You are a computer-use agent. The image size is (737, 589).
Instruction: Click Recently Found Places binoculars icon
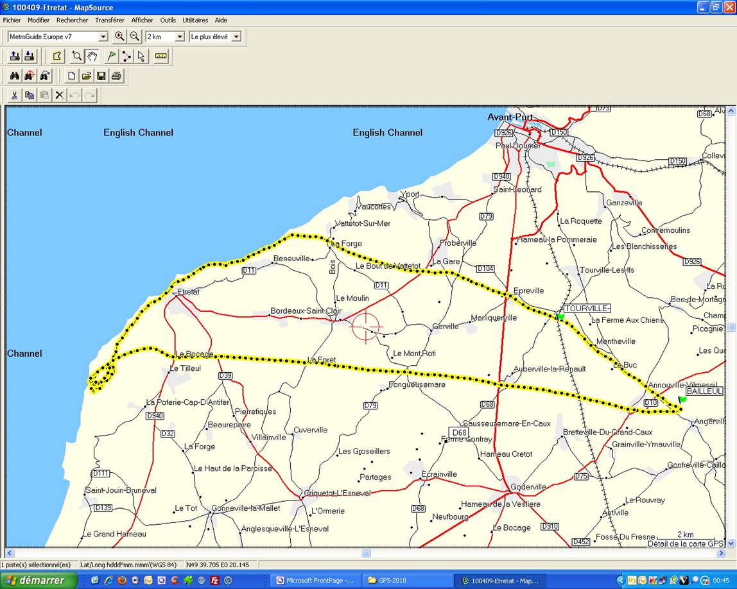point(45,76)
